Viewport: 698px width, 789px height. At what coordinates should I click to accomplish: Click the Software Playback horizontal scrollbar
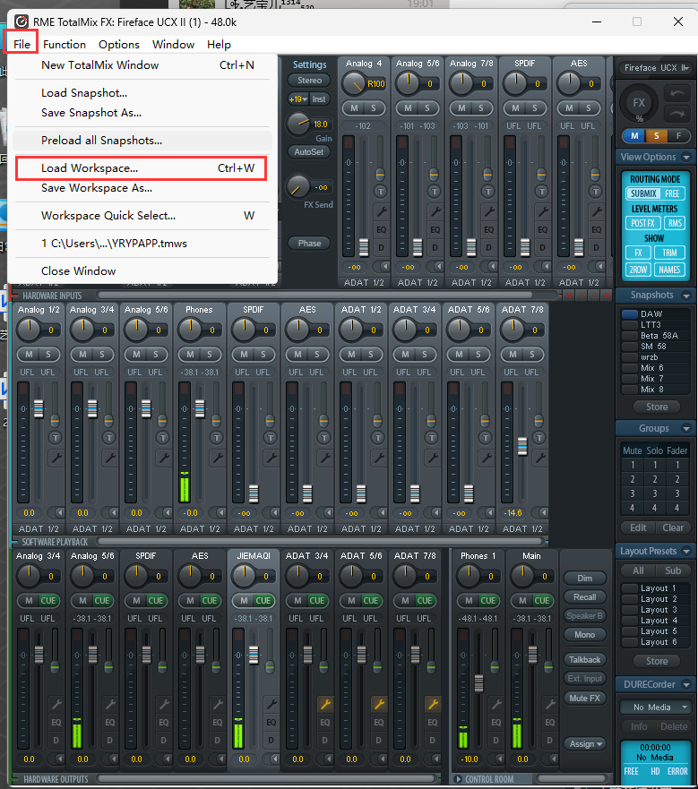pyautogui.click(x=320, y=542)
